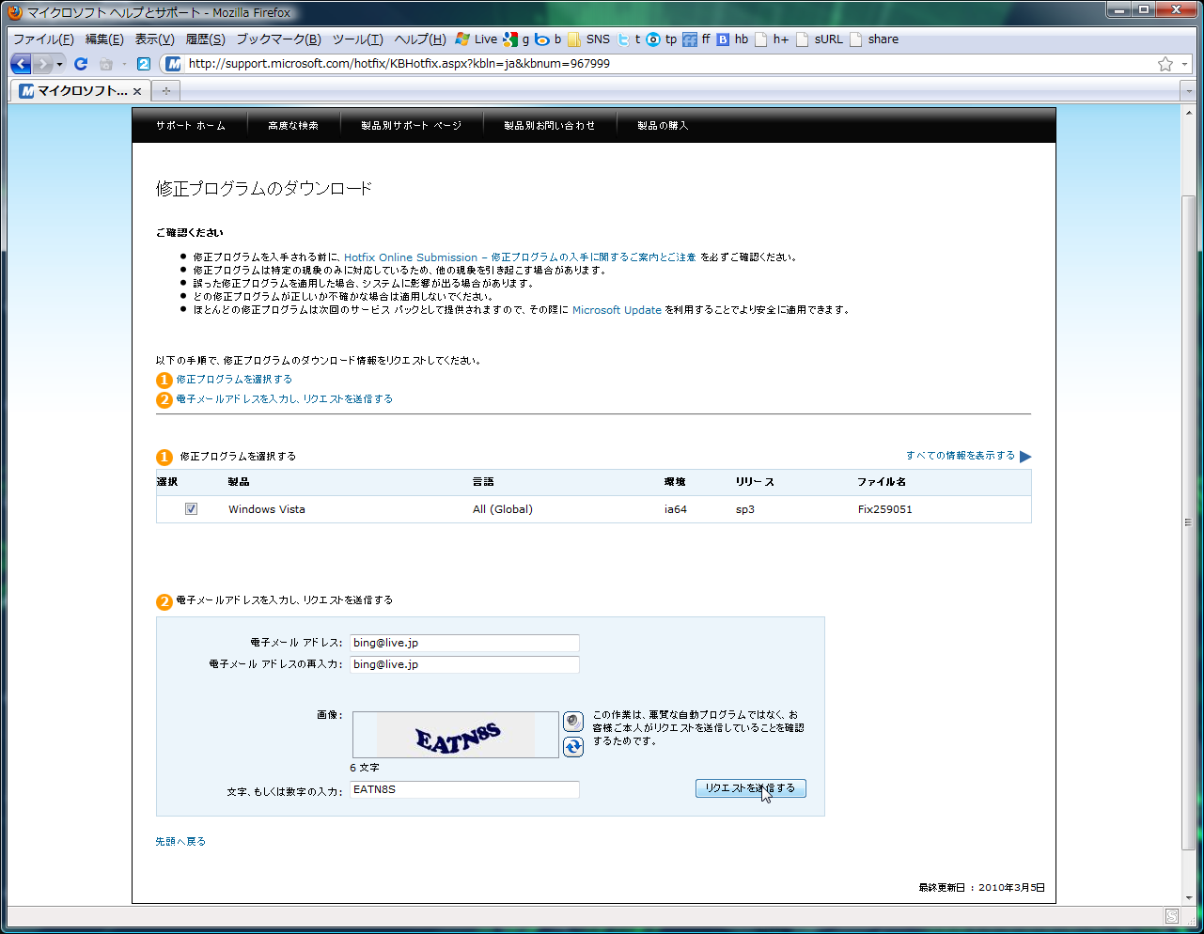The height and width of the screenshot is (934, 1204).
Task: Close the マイクロソフト tab
Action: pos(137,91)
